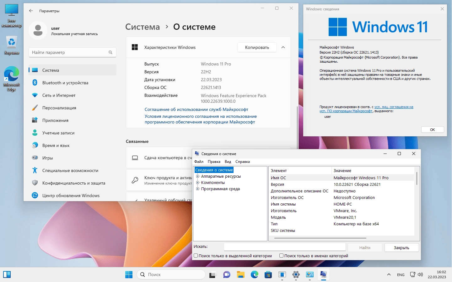Click the user avatar in Settings
Viewport: 452px width, 282px height.
point(38,30)
